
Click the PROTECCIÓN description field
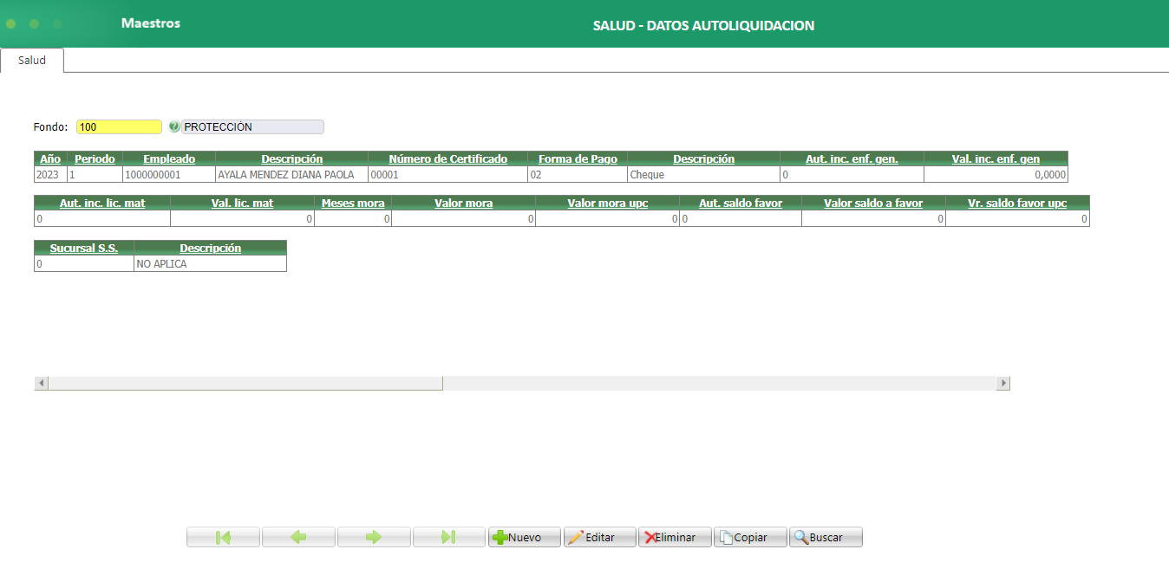pyautogui.click(x=252, y=126)
